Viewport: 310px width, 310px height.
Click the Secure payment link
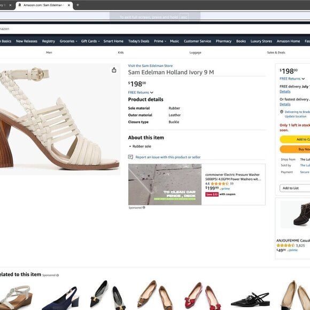click(x=305, y=172)
